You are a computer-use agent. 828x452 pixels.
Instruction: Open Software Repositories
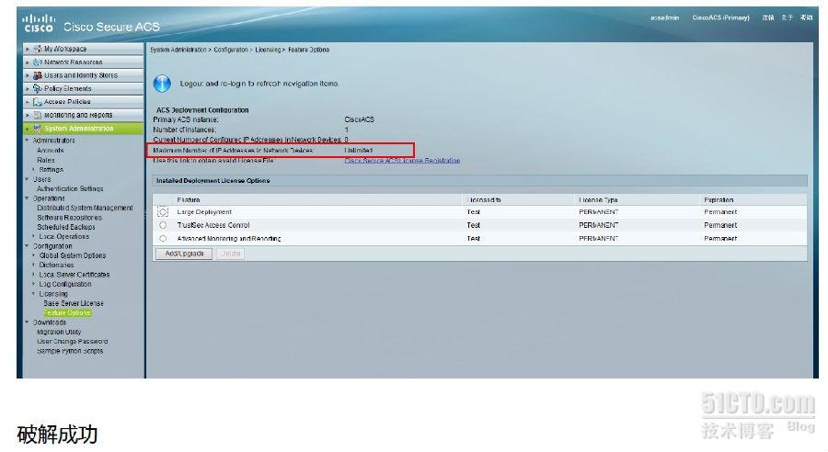[69, 218]
